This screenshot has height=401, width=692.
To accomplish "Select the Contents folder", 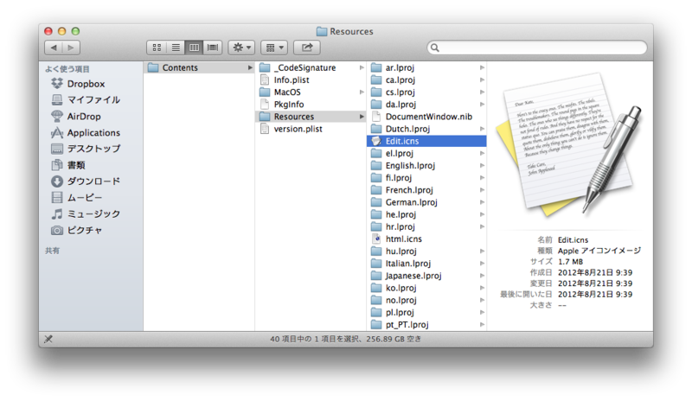I will (199, 67).
